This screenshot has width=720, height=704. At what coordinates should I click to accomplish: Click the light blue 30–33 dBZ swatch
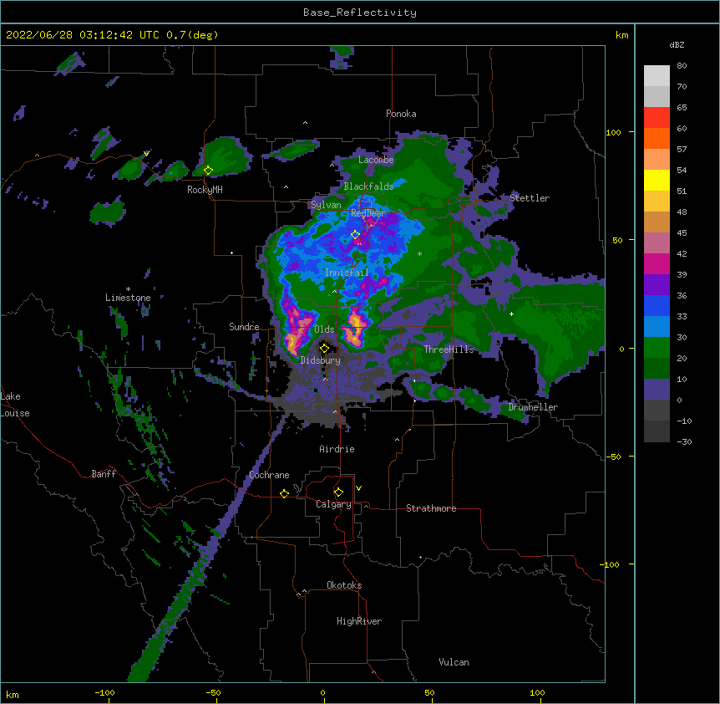(x=657, y=327)
